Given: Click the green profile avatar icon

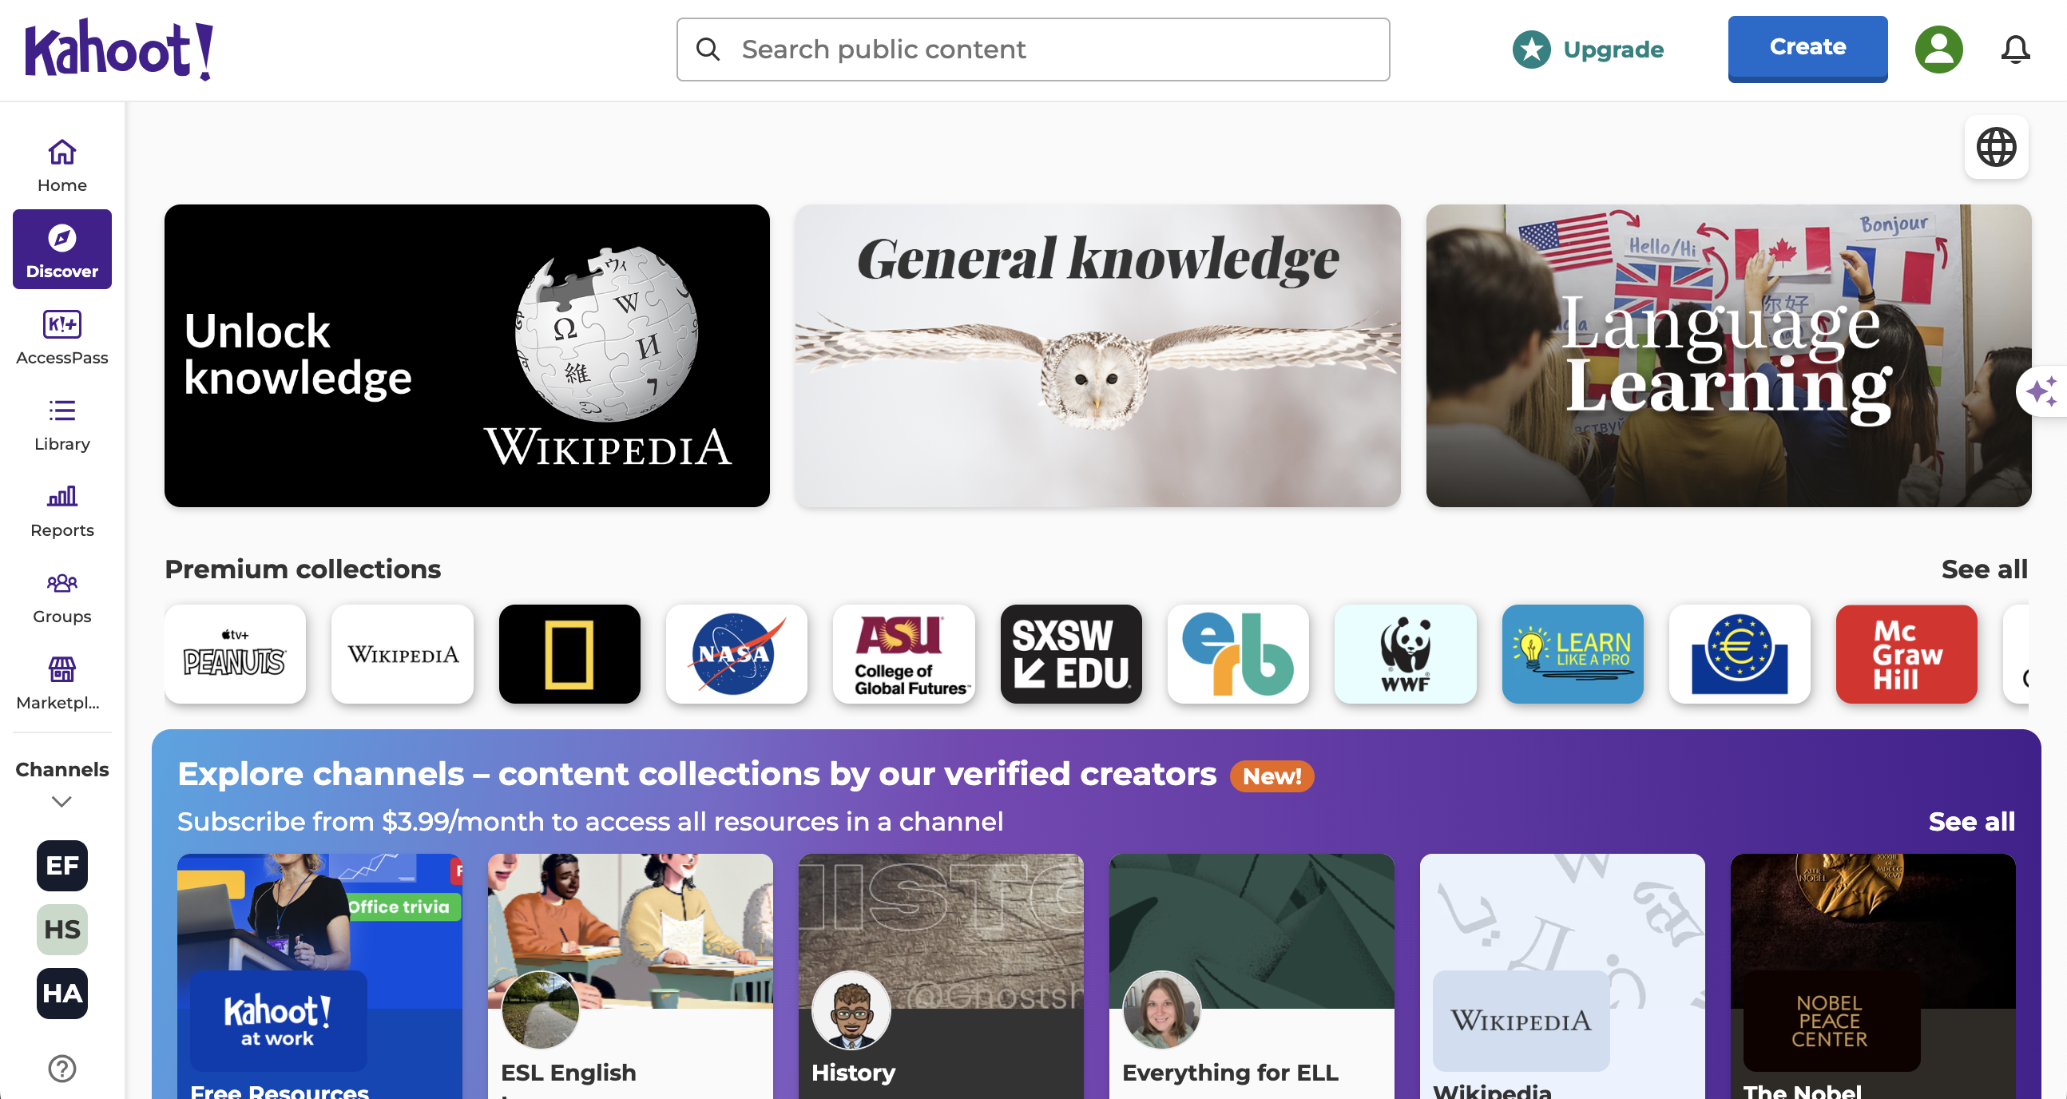Looking at the screenshot, I should click(1938, 50).
